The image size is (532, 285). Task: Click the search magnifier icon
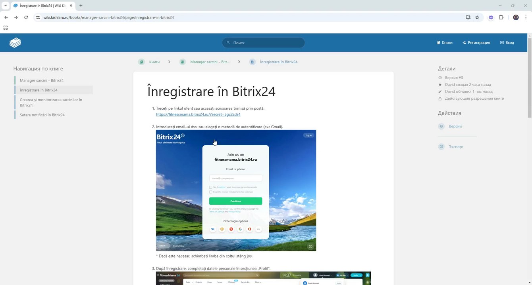[x=228, y=42]
